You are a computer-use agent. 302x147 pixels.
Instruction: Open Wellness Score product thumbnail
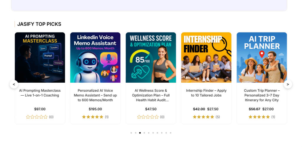tap(151, 58)
